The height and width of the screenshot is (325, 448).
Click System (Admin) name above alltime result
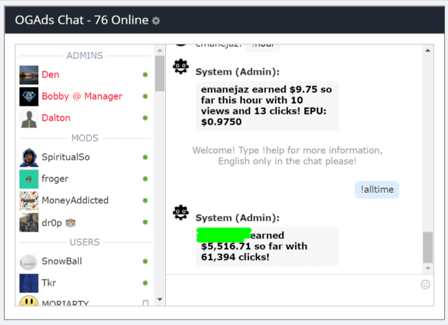(x=238, y=218)
